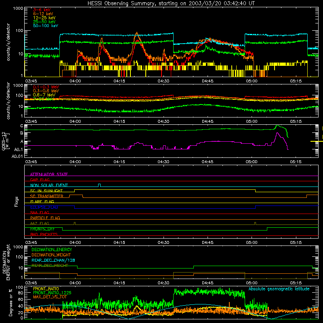Click the REAR_DEC_CHAN/128 legend label
This screenshot has height=323, width=323.
pos(53,260)
